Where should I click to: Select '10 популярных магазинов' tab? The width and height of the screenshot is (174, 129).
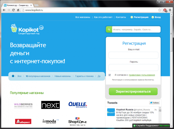[38, 76]
